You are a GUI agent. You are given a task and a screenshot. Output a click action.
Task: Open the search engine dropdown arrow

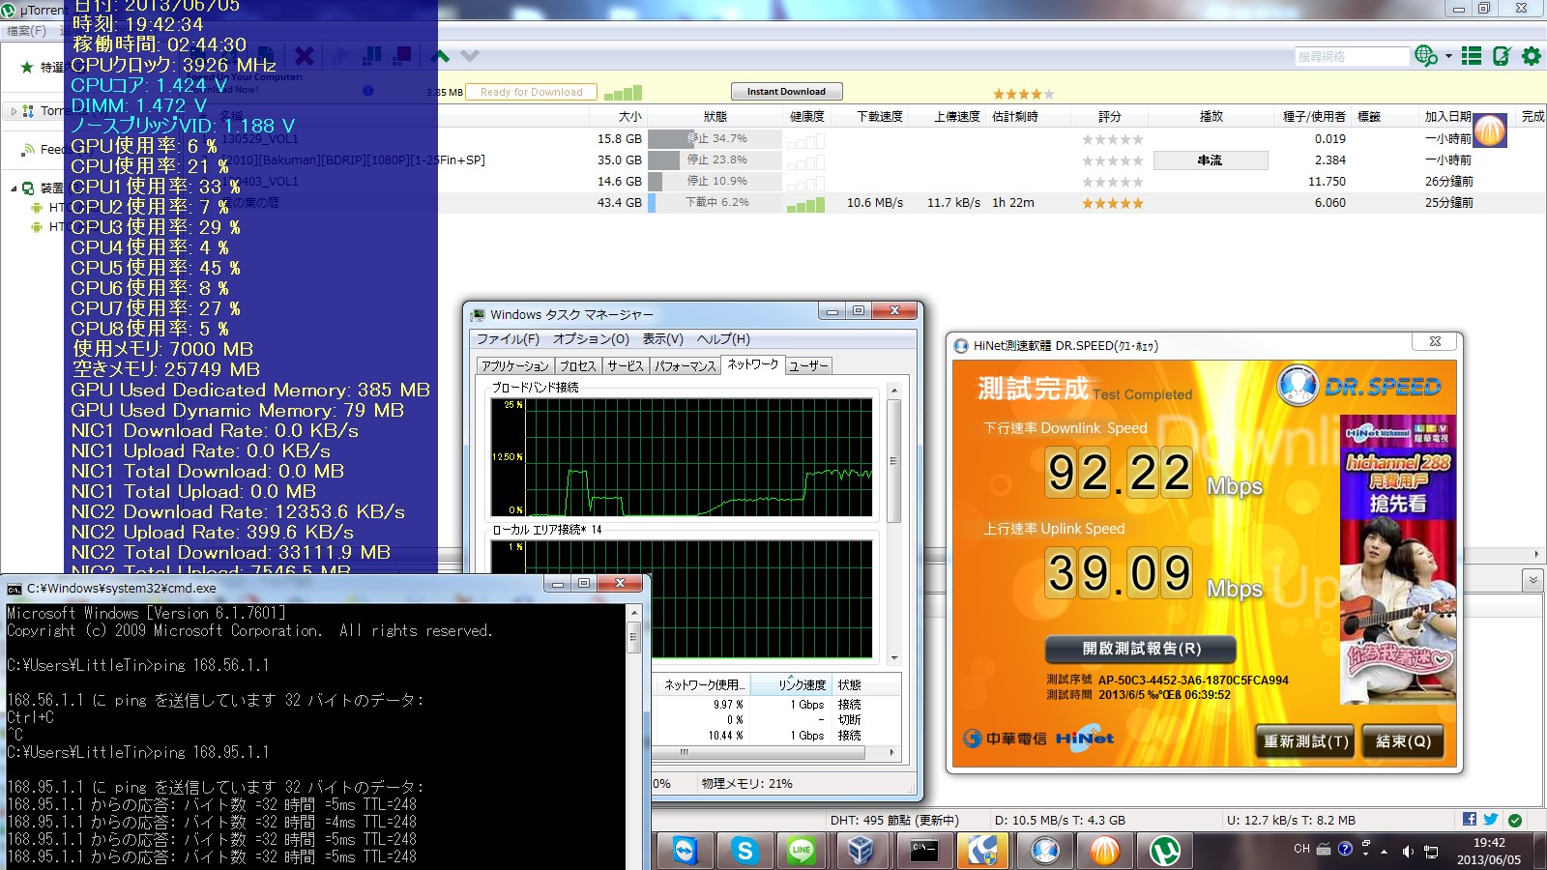[1448, 56]
